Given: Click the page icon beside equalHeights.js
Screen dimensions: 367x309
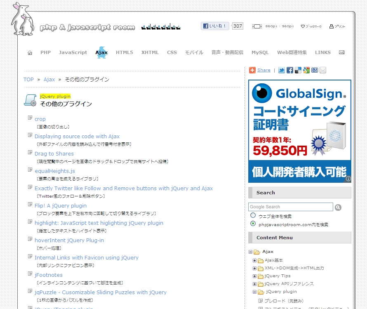Looking at the screenshot, I should [30, 170].
